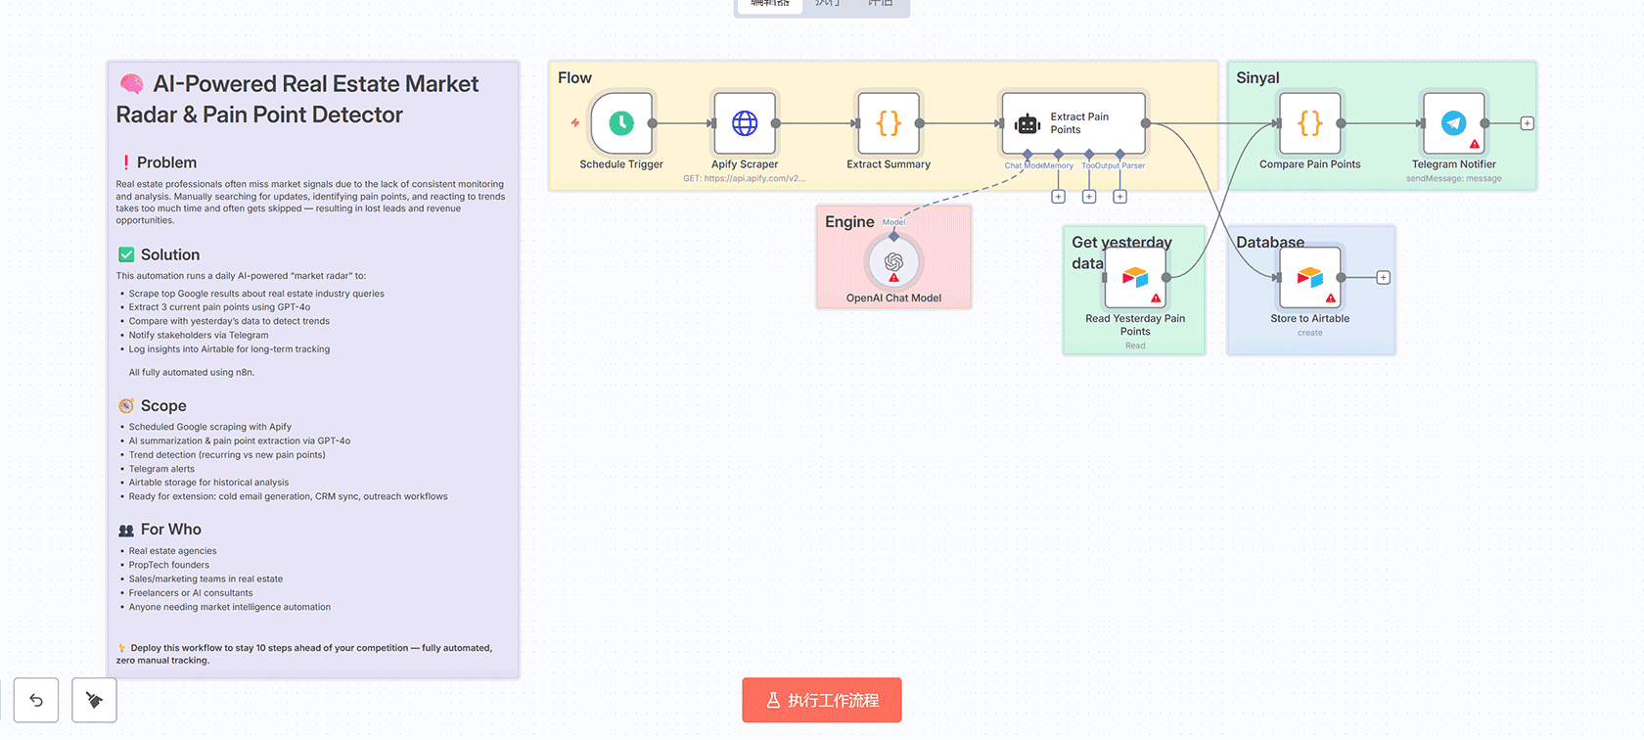Select the Schedule Trigger clock node

tap(621, 123)
